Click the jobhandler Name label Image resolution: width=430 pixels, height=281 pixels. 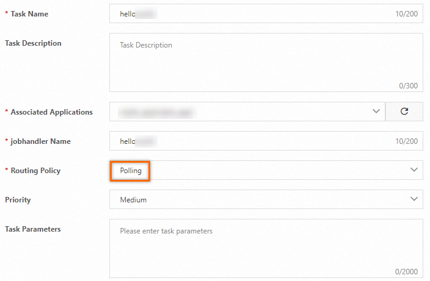tap(40, 141)
